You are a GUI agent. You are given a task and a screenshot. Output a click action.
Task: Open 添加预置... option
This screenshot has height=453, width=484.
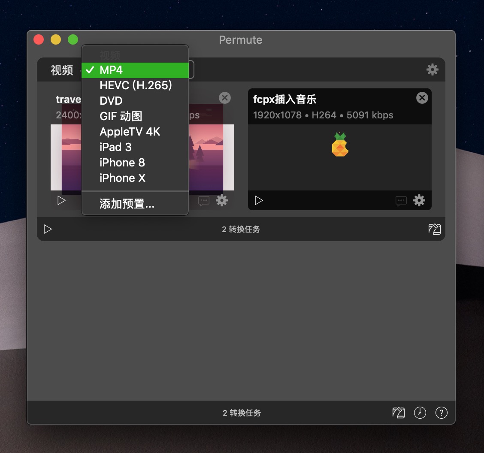click(135, 204)
